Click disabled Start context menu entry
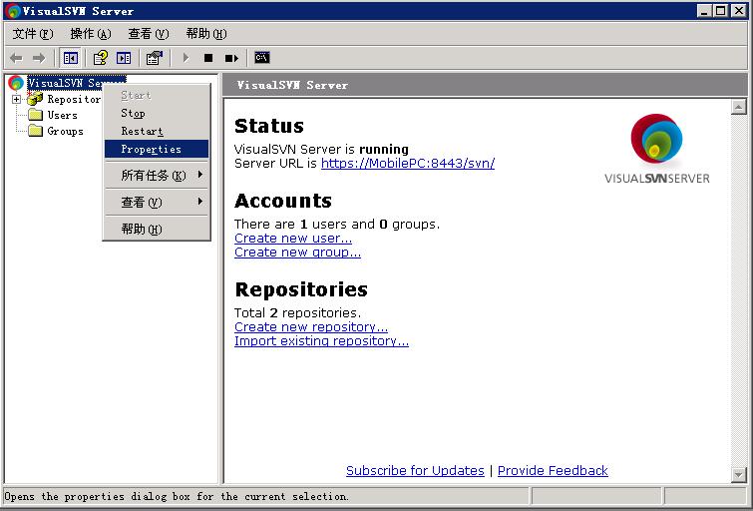Screen dimensions: 753x511 157,96
